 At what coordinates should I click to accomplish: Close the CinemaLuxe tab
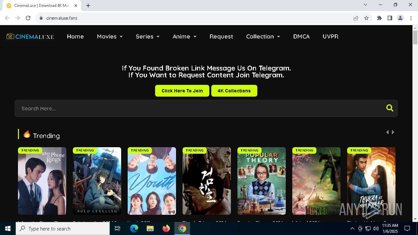pos(76,6)
